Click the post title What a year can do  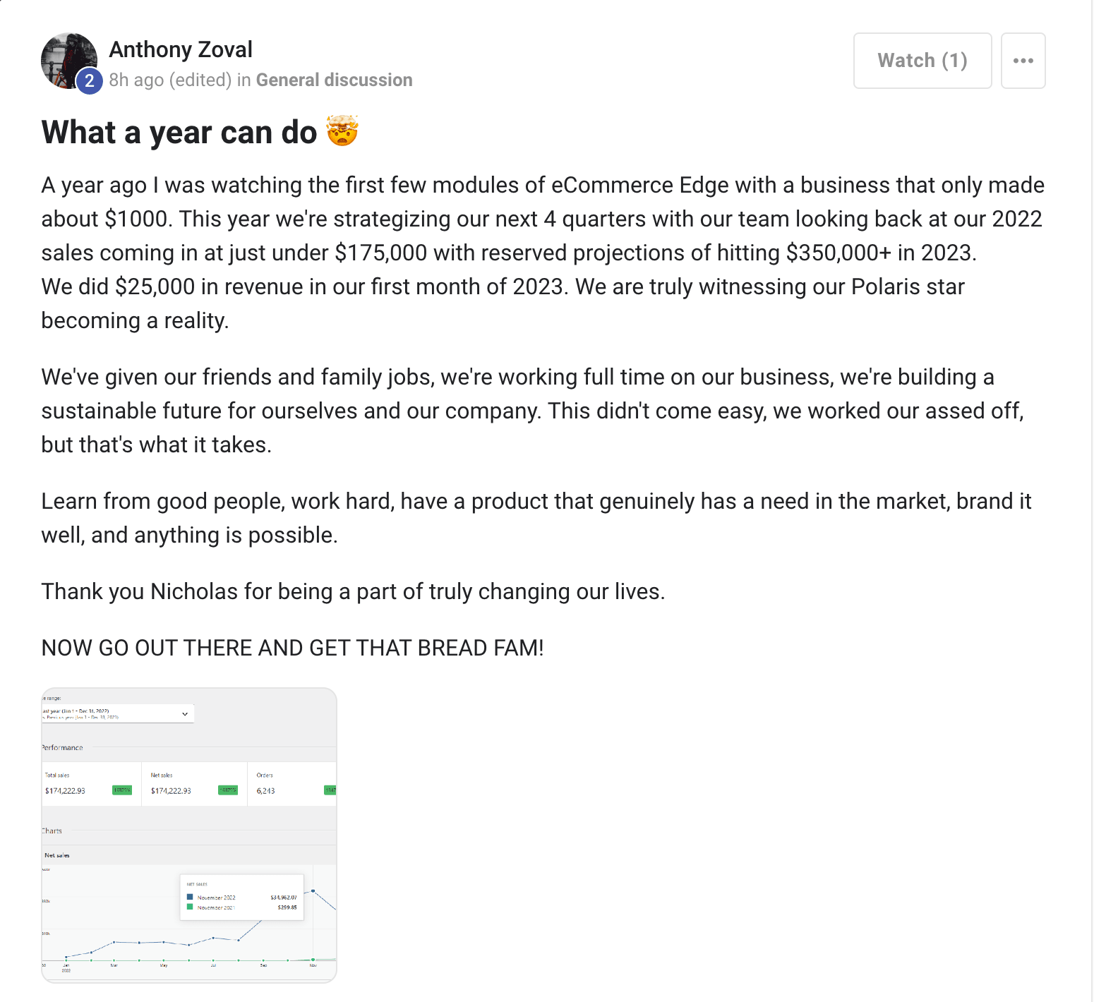coord(179,132)
